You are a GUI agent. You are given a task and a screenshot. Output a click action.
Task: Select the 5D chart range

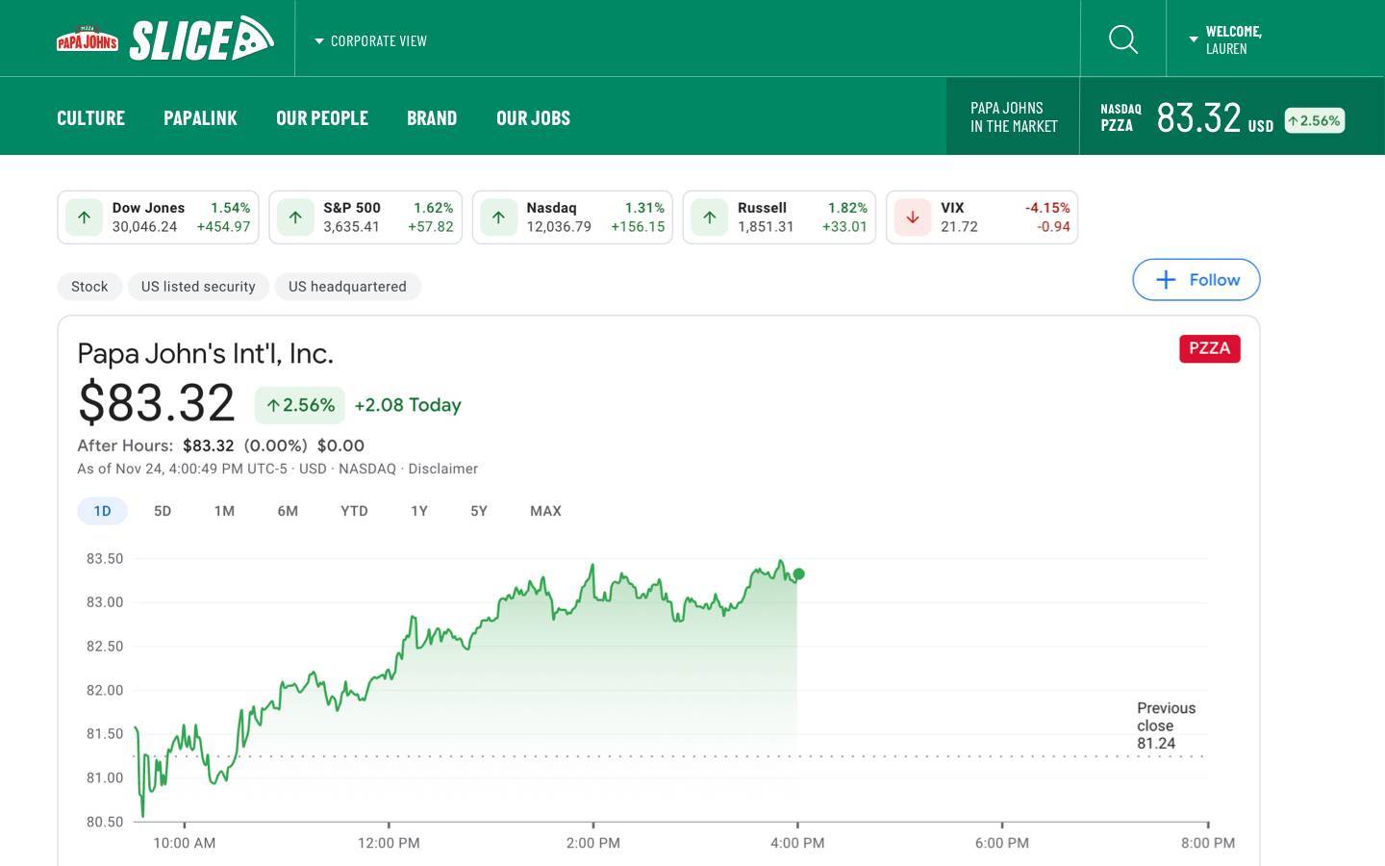[x=163, y=511]
